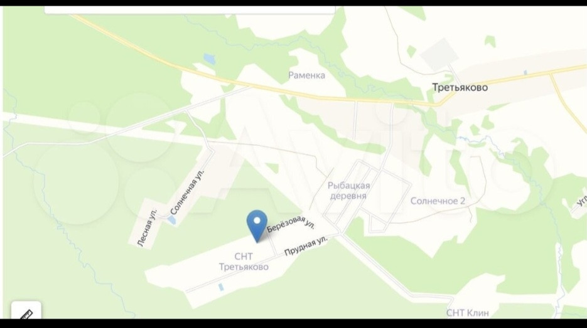Click the search bar at top
The width and height of the screenshot is (587, 328).
tap(190, 10)
